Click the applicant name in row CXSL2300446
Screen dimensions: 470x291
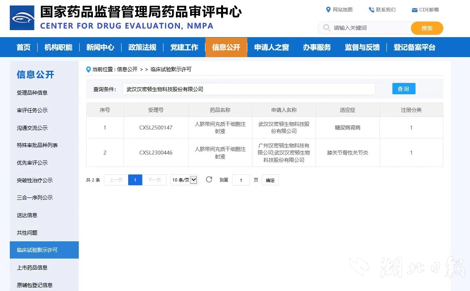[284, 153]
